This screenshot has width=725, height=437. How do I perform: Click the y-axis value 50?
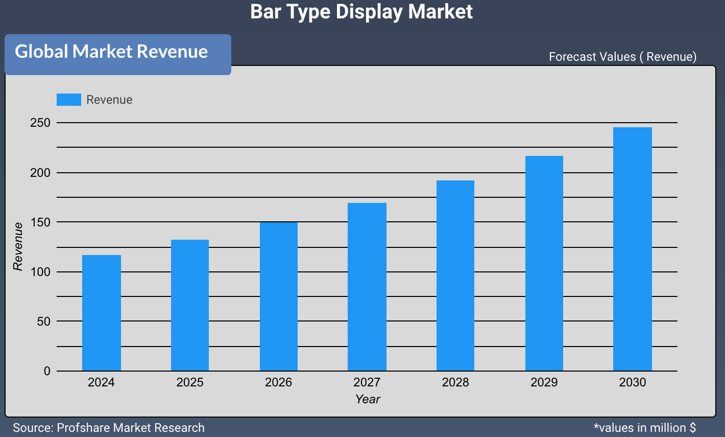pyautogui.click(x=44, y=321)
